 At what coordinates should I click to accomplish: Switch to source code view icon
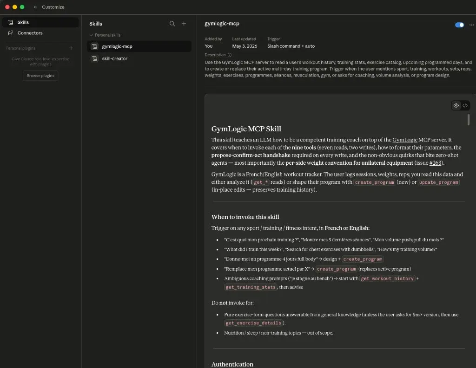[x=465, y=105]
